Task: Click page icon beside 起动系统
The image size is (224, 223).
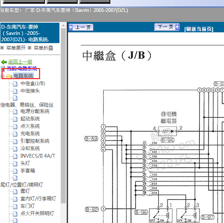Action: point(15,119)
